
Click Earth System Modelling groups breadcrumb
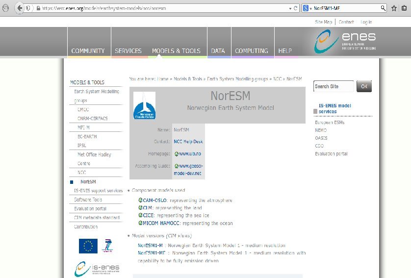(x=237, y=79)
